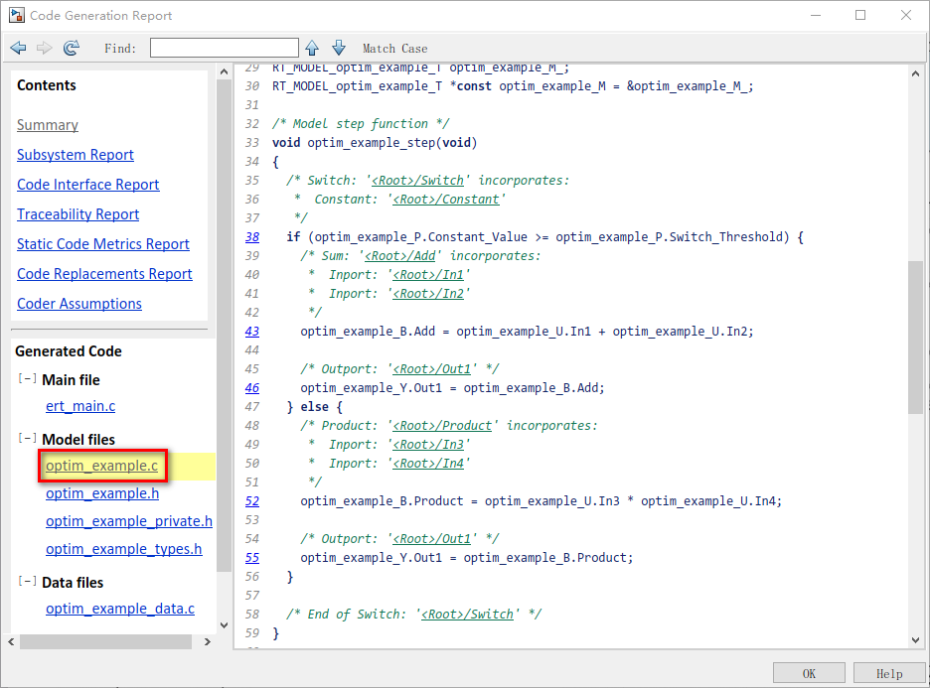Collapse the Data files group
The height and width of the screenshot is (688, 930).
[x=27, y=582]
